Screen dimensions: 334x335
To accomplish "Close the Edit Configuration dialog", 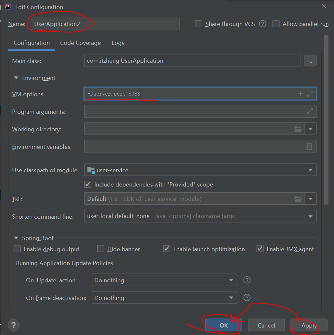I will point(324,6).
